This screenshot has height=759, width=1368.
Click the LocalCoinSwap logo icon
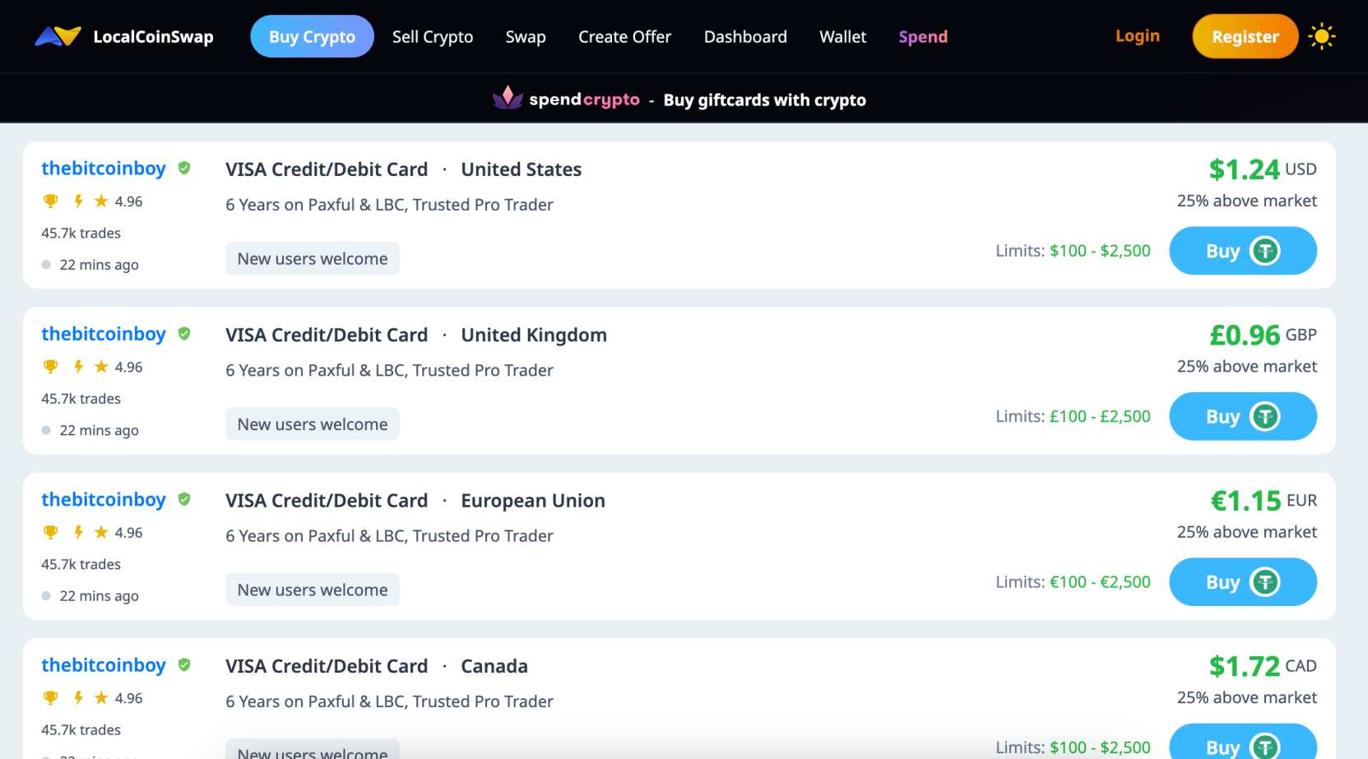(58, 36)
